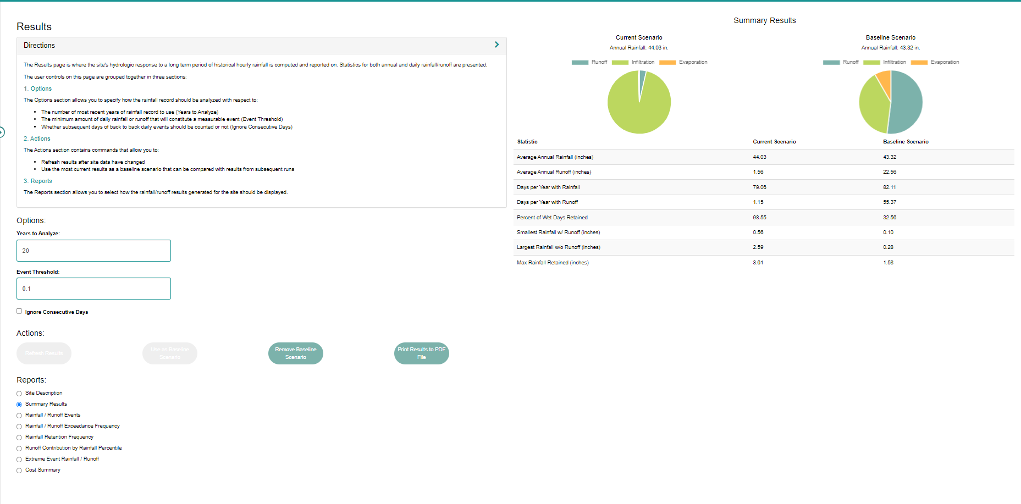
Task: Click the 44.03 current rainfall value
Action: (x=759, y=157)
